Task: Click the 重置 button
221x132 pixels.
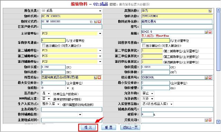Action: [109, 128]
